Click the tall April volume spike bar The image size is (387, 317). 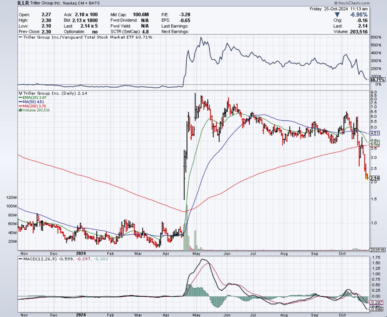pyautogui.click(x=186, y=227)
